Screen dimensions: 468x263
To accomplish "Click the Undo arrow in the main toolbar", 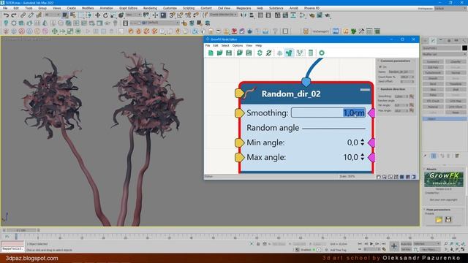I will [x=6, y=15].
